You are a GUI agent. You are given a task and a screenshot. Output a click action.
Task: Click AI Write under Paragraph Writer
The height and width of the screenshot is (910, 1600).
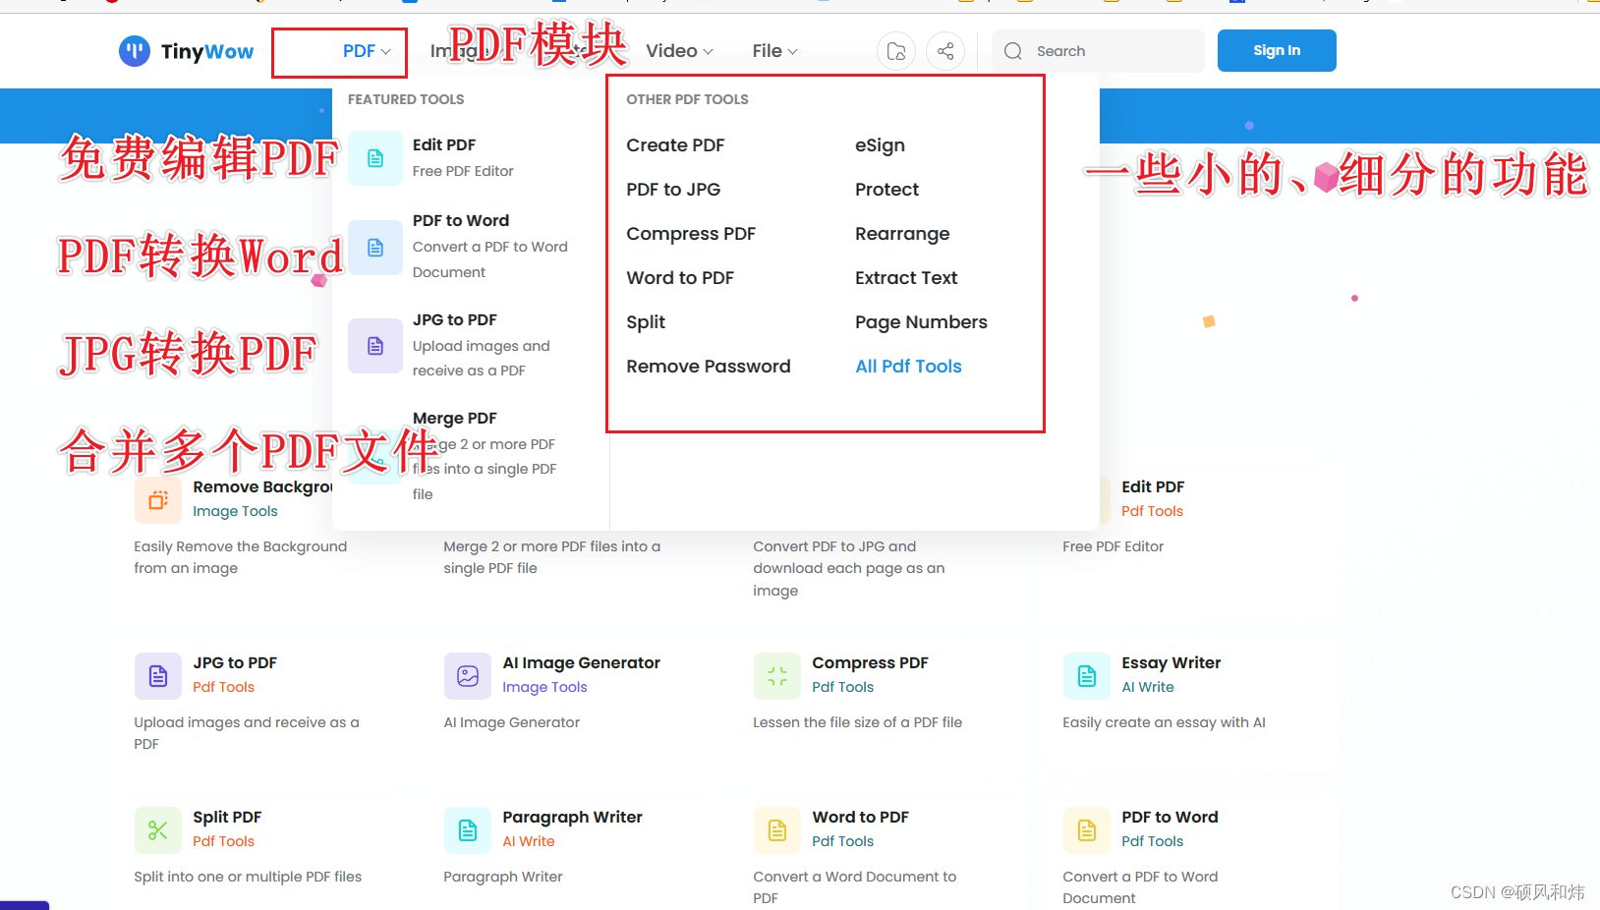529,841
